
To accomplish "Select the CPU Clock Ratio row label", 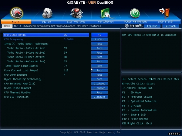I will click(x=15, y=35).
